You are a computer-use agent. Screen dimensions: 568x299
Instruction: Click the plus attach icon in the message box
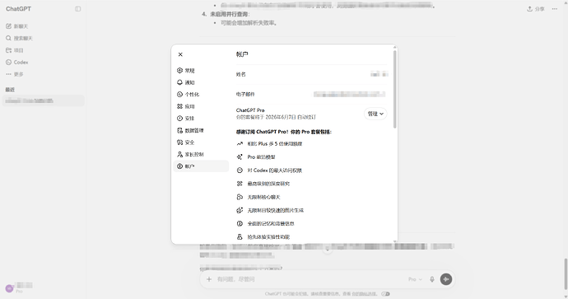click(208, 279)
